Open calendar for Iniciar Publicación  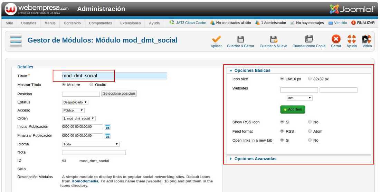click(x=107, y=127)
